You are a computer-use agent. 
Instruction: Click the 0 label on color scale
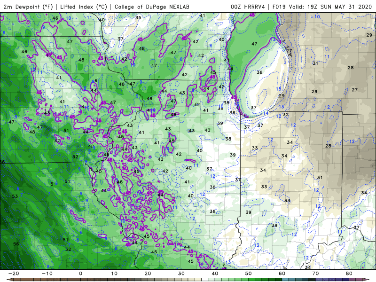click(x=80, y=274)
